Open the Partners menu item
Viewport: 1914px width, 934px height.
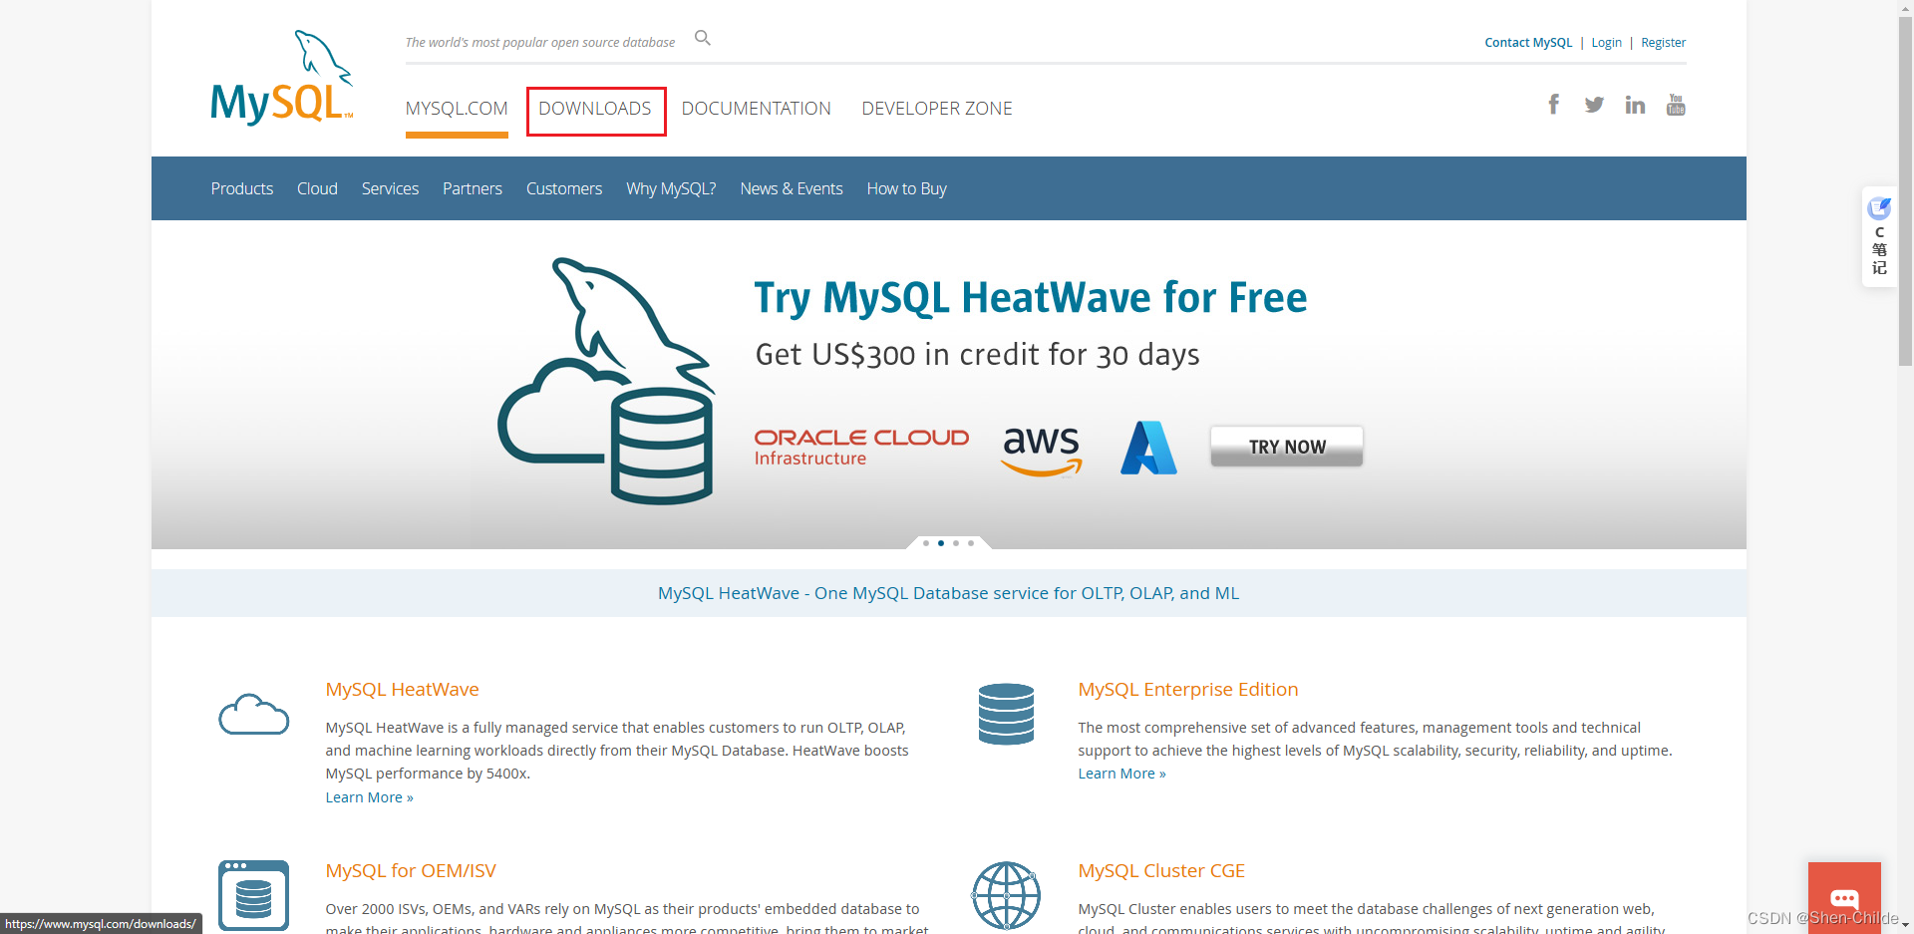[x=473, y=188]
